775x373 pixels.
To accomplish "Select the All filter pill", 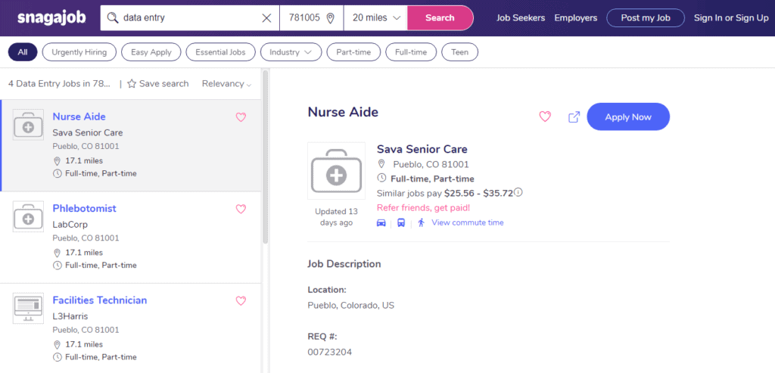I will (x=23, y=52).
